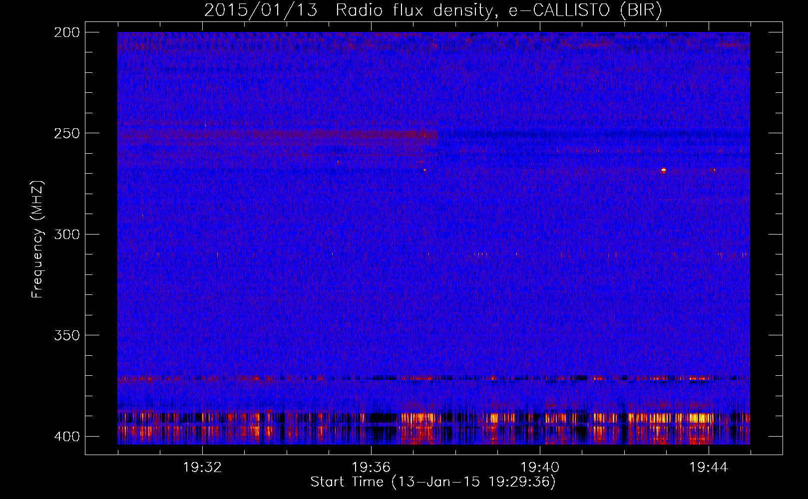Click the '200' frequency tick label
808x499 pixels.
67,32
